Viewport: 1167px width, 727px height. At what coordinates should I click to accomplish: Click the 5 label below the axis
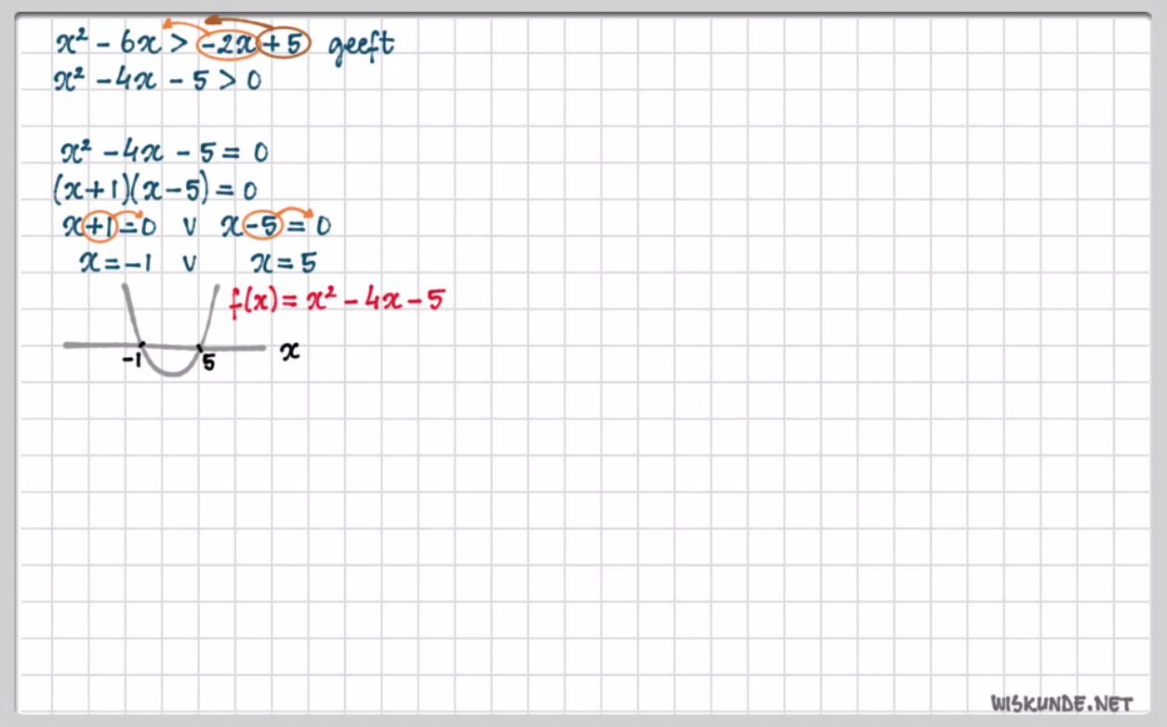click(208, 363)
